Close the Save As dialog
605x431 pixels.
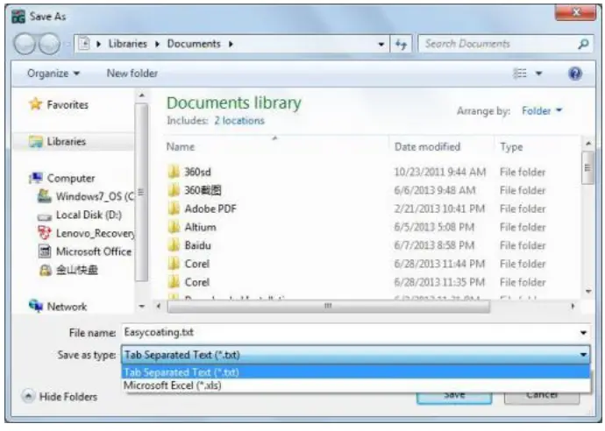pyautogui.click(x=575, y=13)
